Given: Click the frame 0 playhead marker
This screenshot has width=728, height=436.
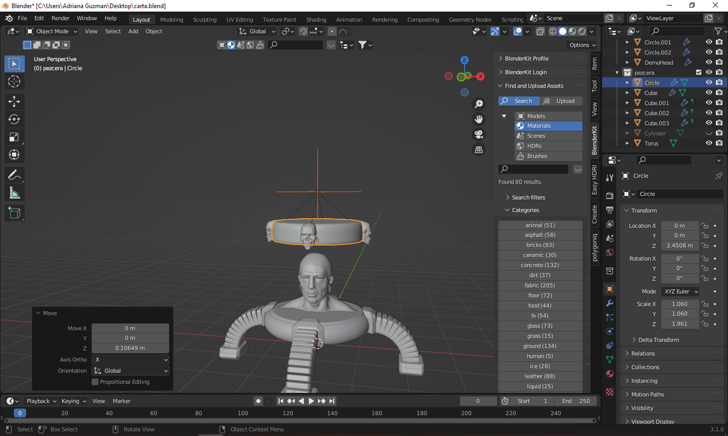Looking at the screenshot, I should click(20, 413).
